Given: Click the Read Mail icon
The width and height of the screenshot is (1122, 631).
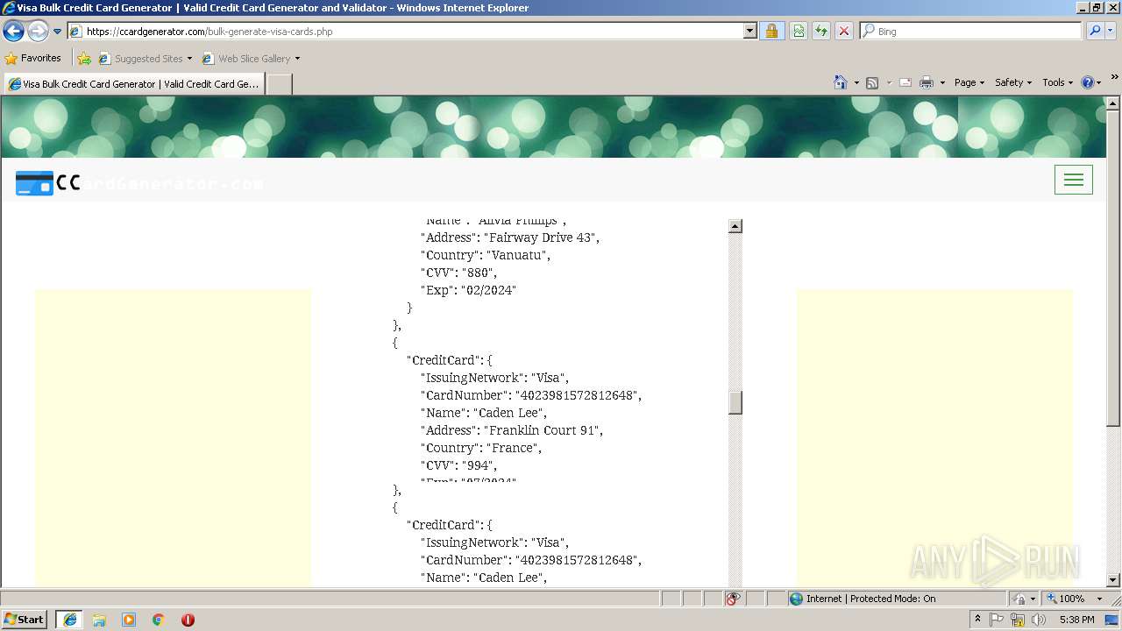Looking at the screenshot, I should pos(905,82).
